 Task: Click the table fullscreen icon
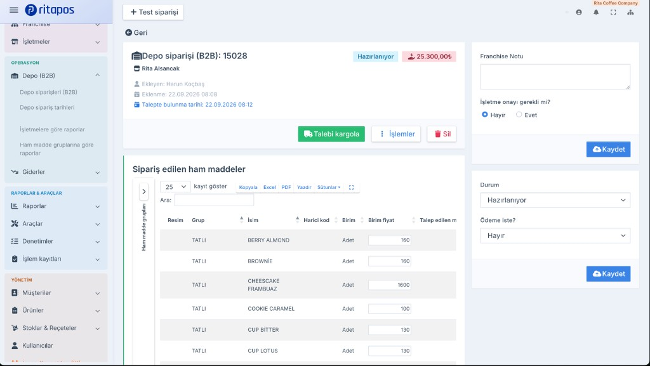pyautogui.click(x=351, y=188)
